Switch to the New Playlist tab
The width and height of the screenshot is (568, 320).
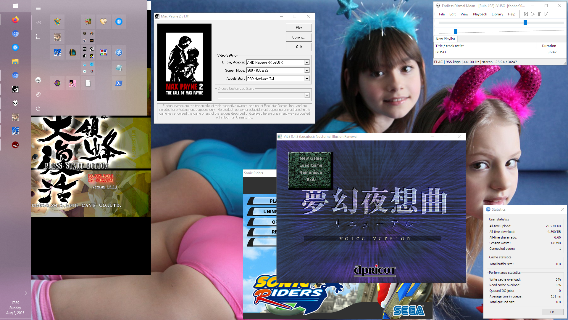[445, 39]
